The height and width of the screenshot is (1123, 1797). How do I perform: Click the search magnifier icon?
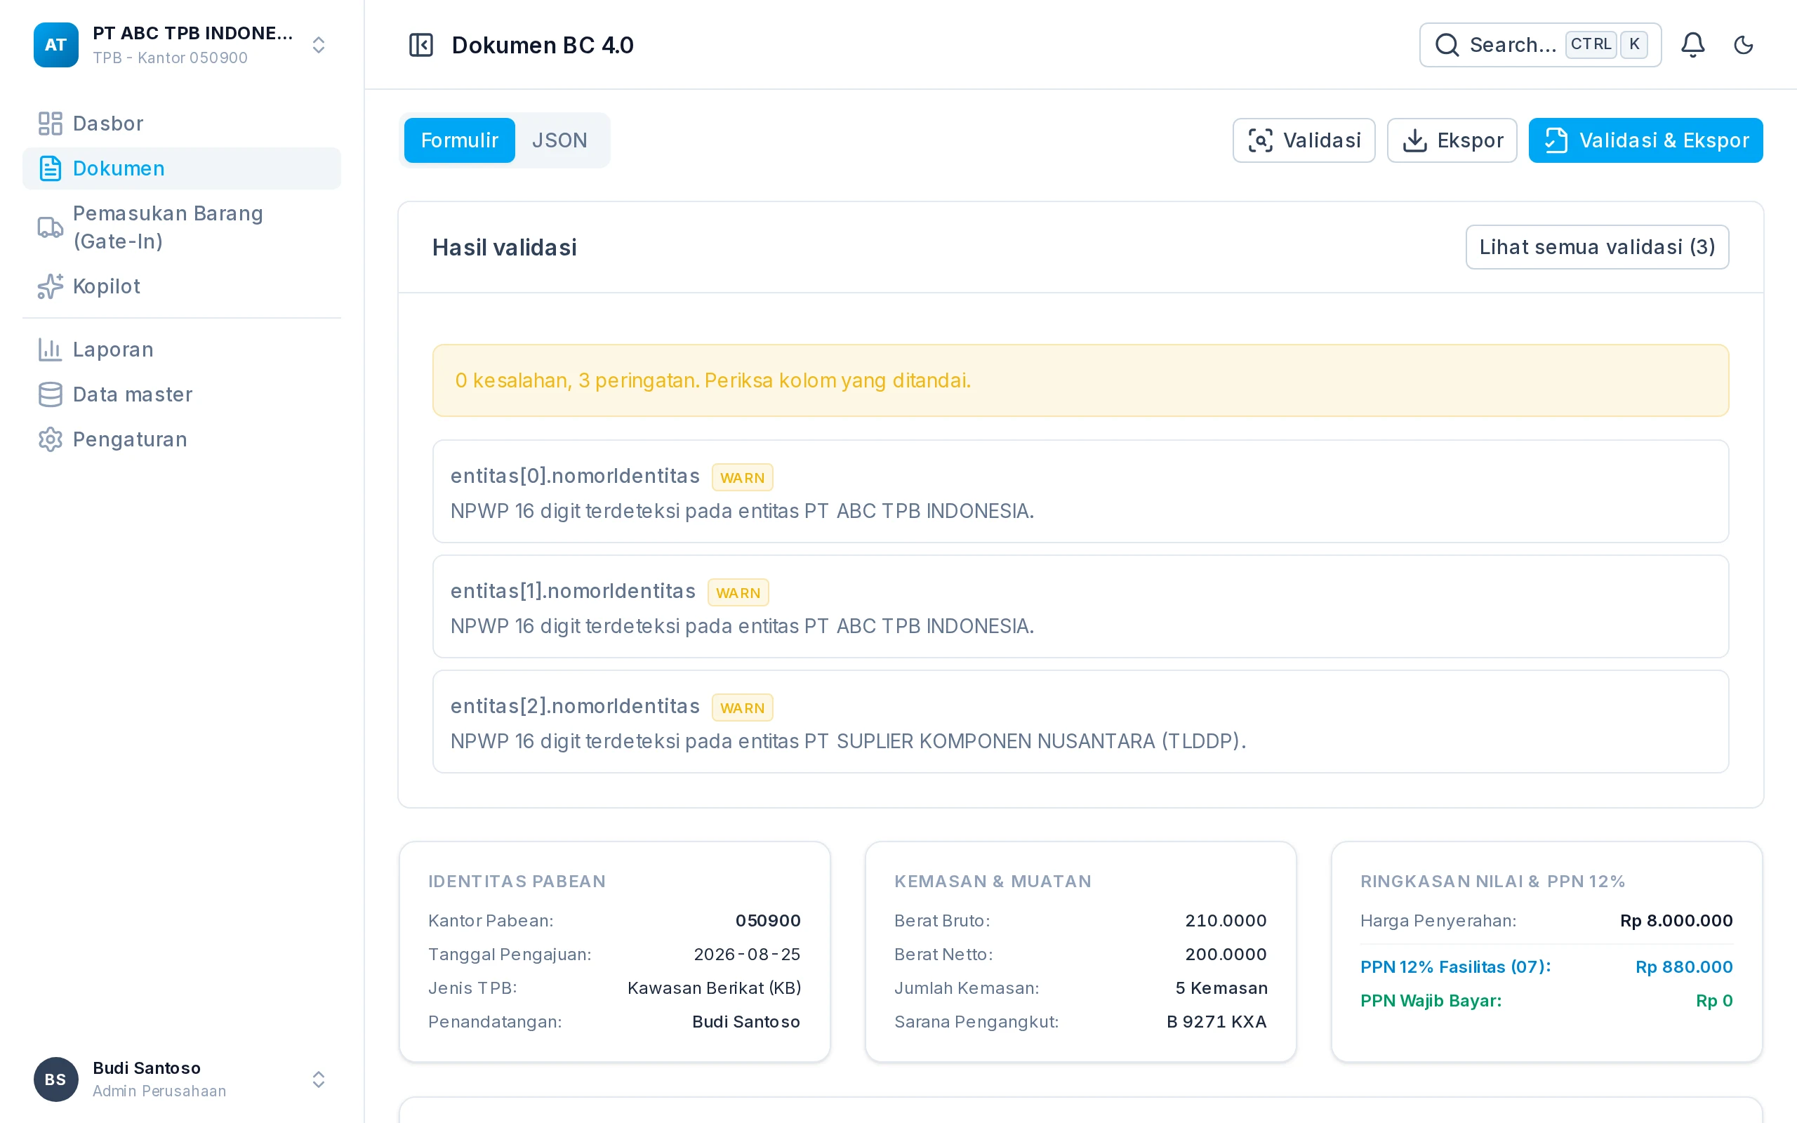tap(1447, 44)
